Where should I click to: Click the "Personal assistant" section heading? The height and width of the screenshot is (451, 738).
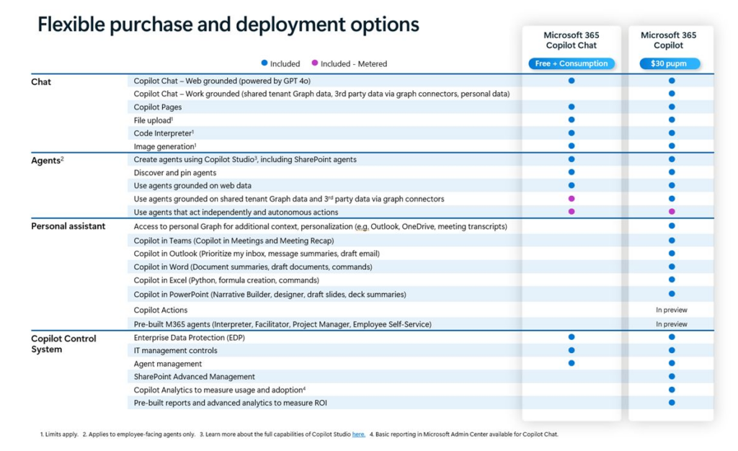(68, 226)
